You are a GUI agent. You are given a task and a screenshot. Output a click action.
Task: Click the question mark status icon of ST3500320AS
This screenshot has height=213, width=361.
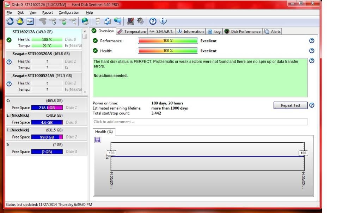point(9,62)
